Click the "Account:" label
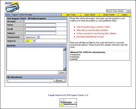The image size is (136, 109). [x=11, y=21]
